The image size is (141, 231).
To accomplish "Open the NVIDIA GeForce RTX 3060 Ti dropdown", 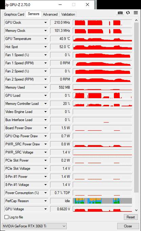I will tap(34, 226).
